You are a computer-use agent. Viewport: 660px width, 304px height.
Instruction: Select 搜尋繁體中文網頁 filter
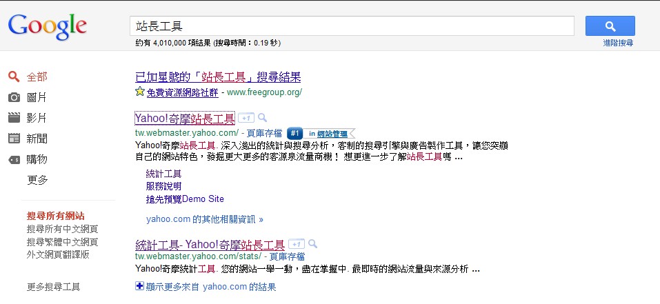coord(62,242)
